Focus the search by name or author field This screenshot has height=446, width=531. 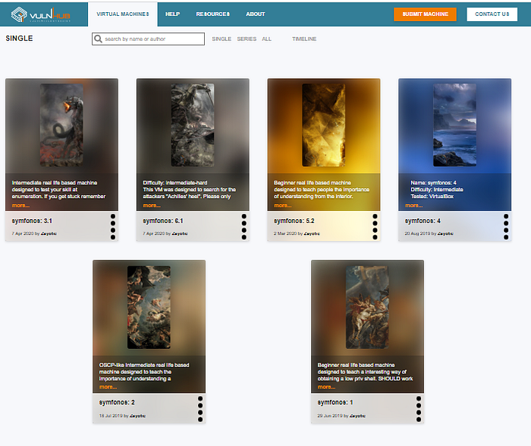149,39
